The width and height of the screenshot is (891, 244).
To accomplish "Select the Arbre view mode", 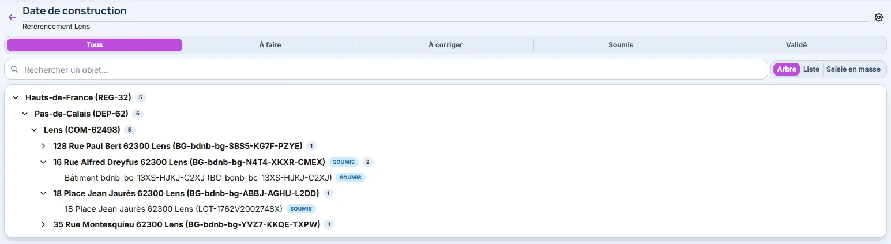I will (787, 69).
